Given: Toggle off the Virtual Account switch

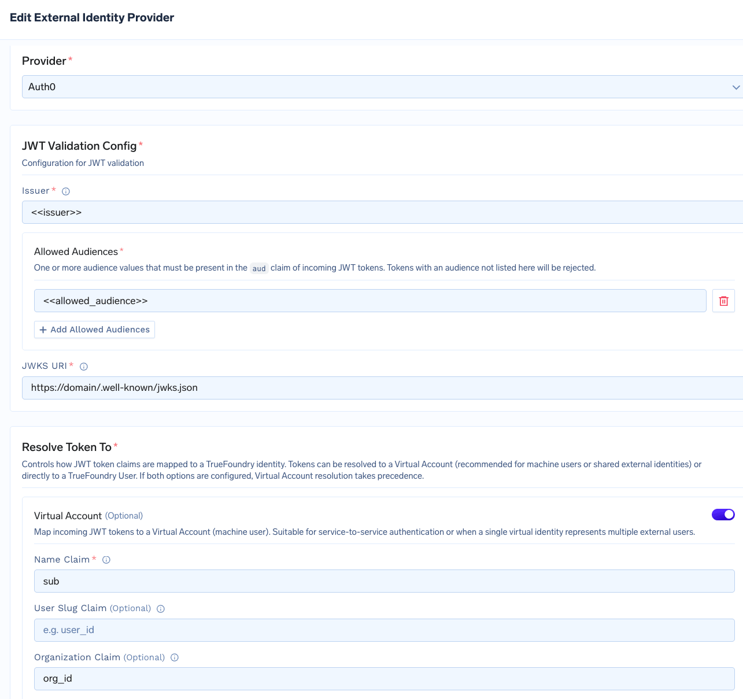Looking at the screenshot, I should pyautogui.click(x=723, y=515).
